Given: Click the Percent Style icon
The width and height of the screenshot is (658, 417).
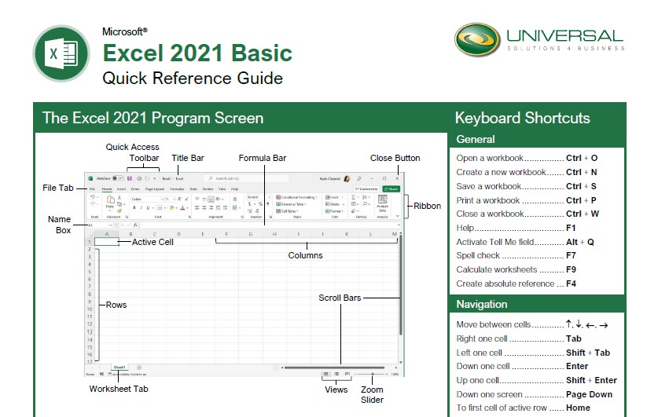Looking at the screenshot, I should tap(260, 204).
